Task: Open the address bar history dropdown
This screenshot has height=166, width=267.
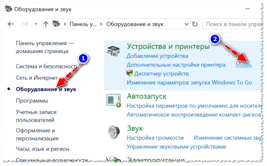Action: [x=187, y=24]
